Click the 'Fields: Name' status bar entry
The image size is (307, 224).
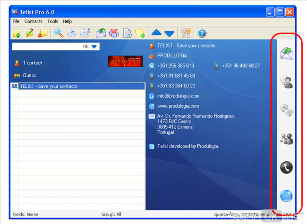(x=25, y=214)
